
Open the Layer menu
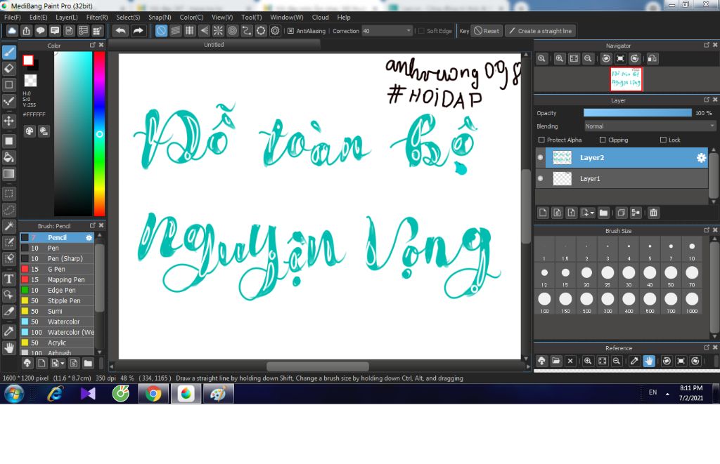[x=67, y=17]
